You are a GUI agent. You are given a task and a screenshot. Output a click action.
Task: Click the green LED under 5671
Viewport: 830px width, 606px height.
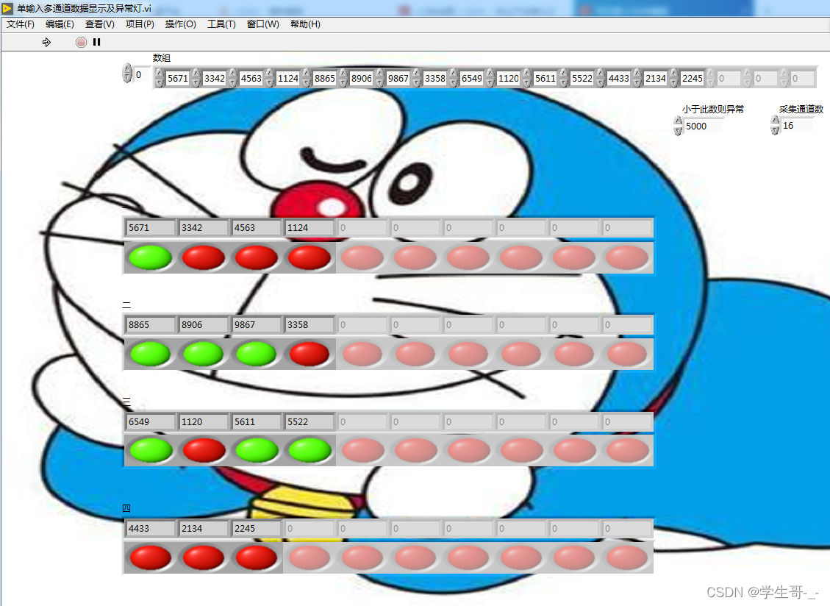tap(150, 257)
